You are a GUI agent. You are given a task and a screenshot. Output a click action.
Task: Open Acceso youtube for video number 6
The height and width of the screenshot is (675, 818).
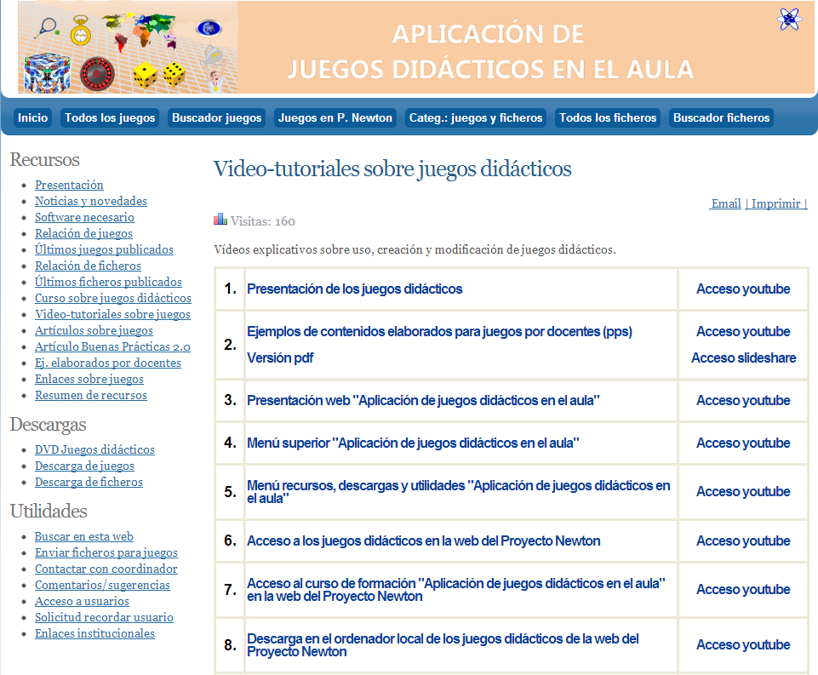[x=743, y=541]
